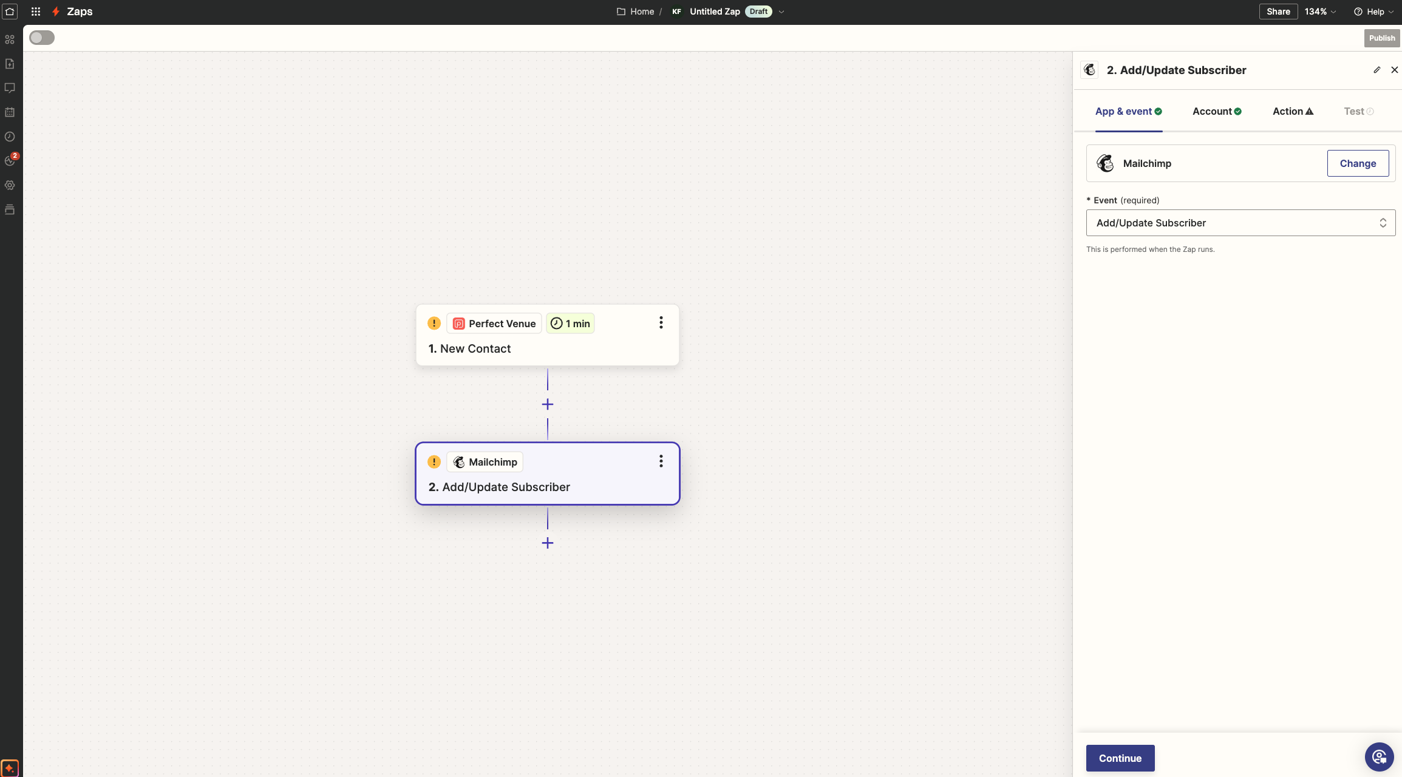Click the KF owner avatar
The width and height of the screenshot is (1402, 777).
pyautogui.click(x=676, y=12)
